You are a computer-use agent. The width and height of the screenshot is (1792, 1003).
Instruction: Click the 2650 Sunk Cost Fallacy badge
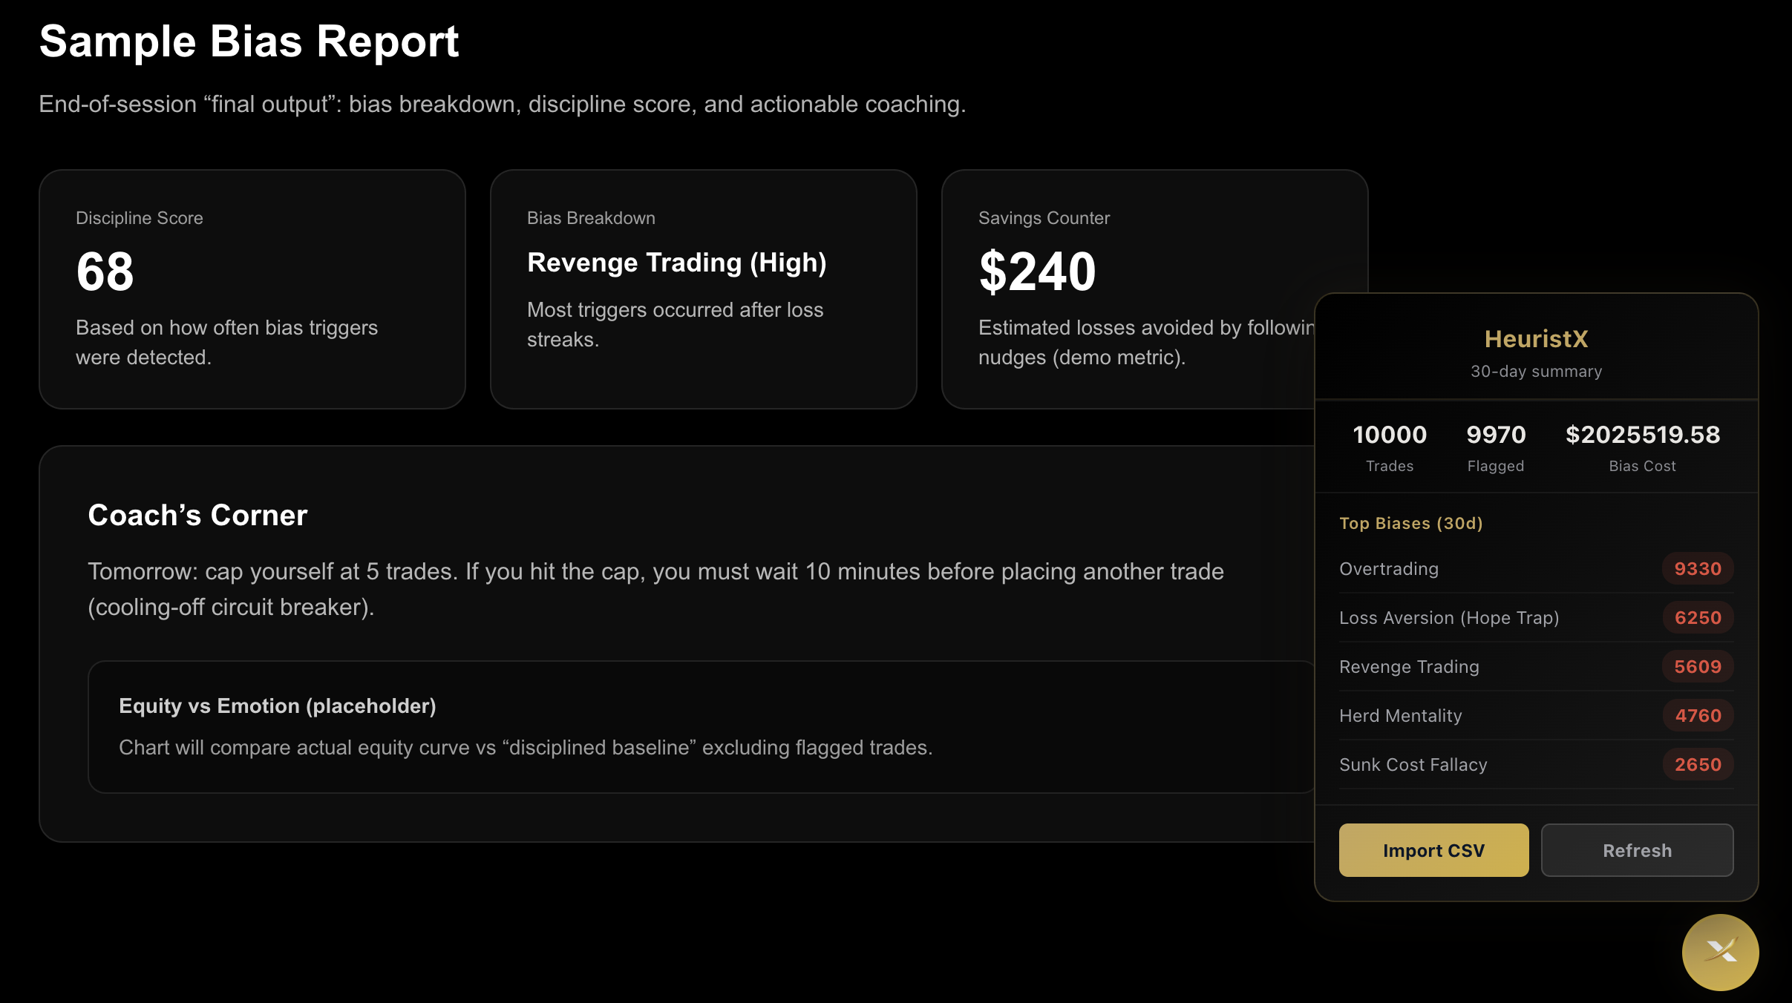click(x=1697, y=765)
